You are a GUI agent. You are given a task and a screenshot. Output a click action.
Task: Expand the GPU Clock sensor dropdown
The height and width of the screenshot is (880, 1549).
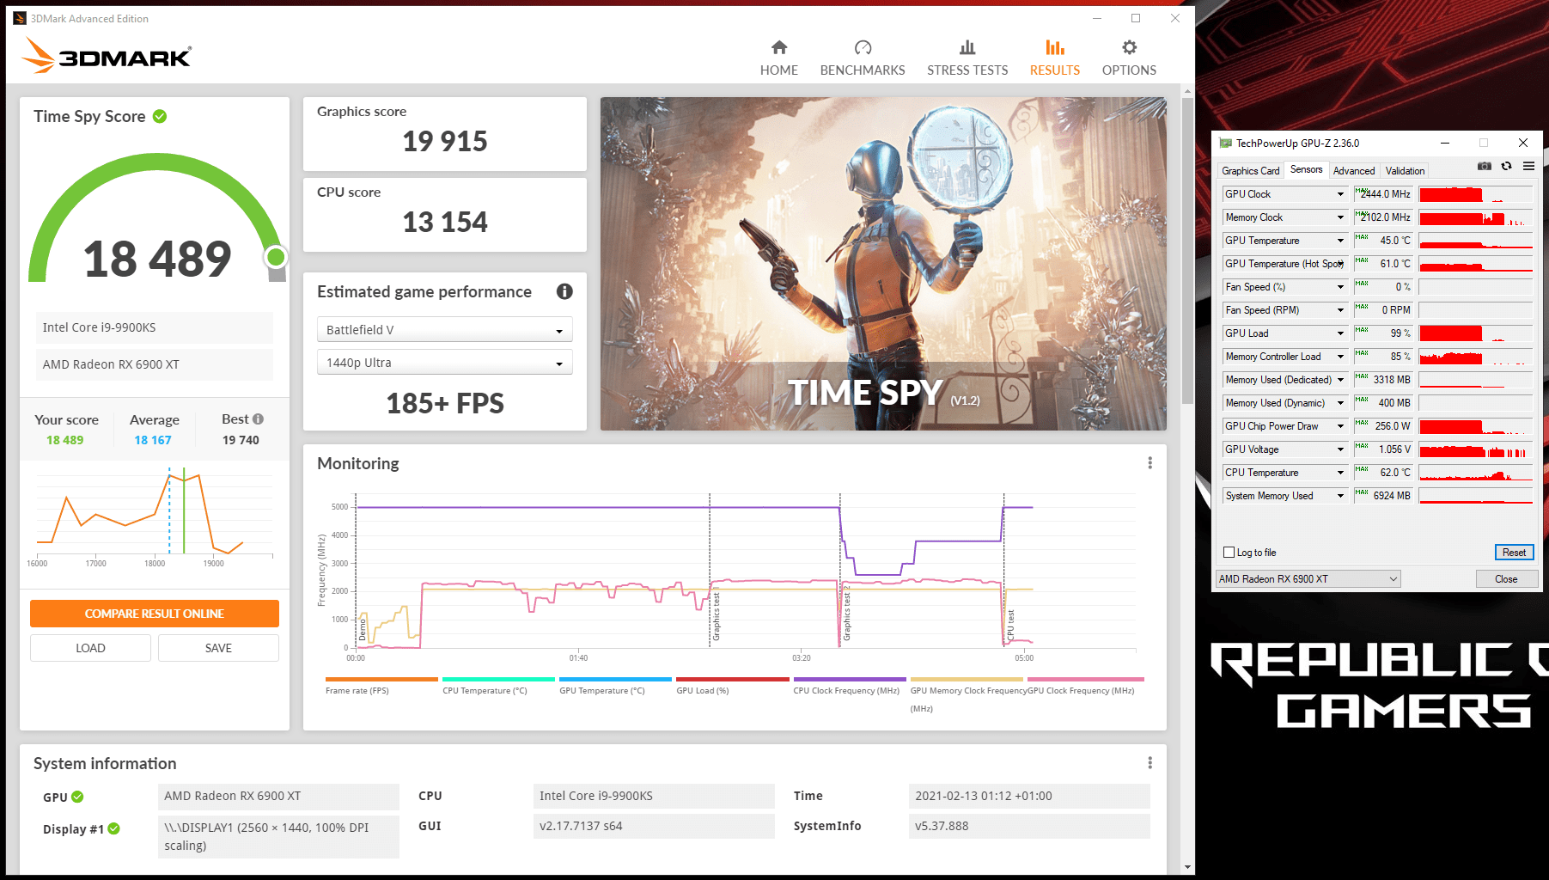click(1340, 194)
